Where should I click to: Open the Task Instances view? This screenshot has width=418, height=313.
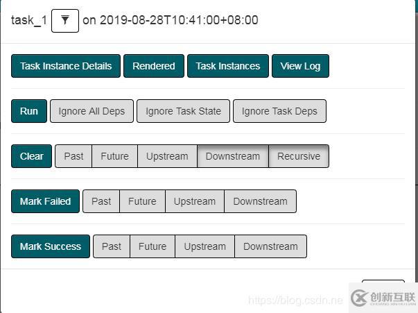click(228, 66)
